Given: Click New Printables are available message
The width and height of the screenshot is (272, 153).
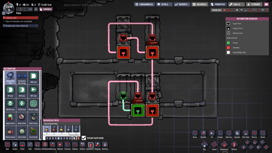Looking at the screenshot, I should pos(19,22).
